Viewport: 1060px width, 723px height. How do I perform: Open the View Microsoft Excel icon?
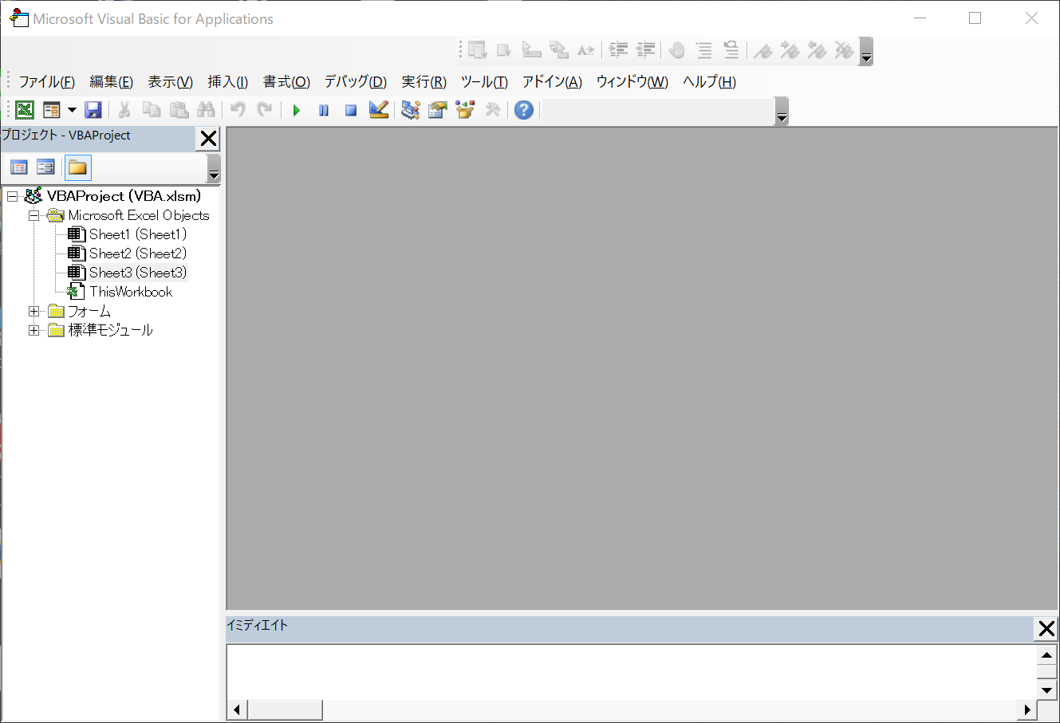pyautogui.click(x=26, y=110)
